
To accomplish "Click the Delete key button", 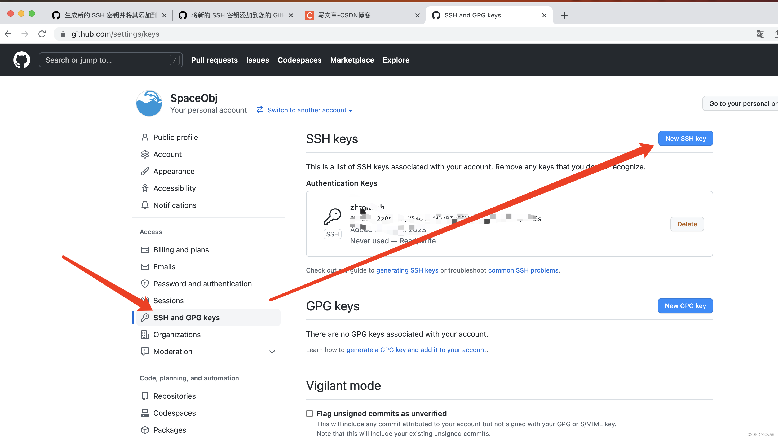I will 687,223.
